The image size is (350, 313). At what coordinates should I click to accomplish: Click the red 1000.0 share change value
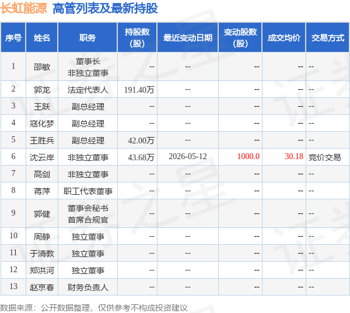coord(249,156)
